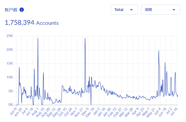Viewport: 186px width, 122px height.
Task: Click the 账户数 heading text
Action: 11,10
